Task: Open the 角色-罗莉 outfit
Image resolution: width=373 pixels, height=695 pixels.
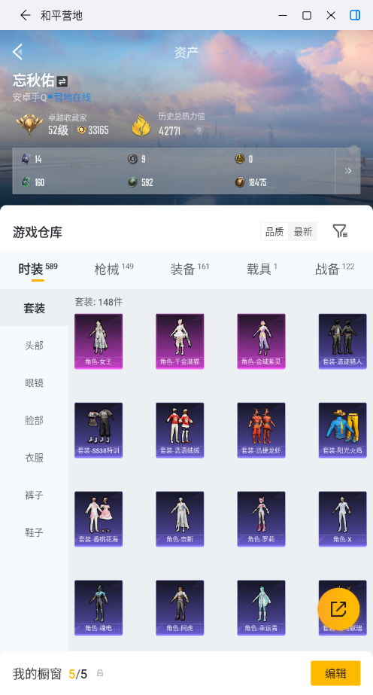Action: 261,519
